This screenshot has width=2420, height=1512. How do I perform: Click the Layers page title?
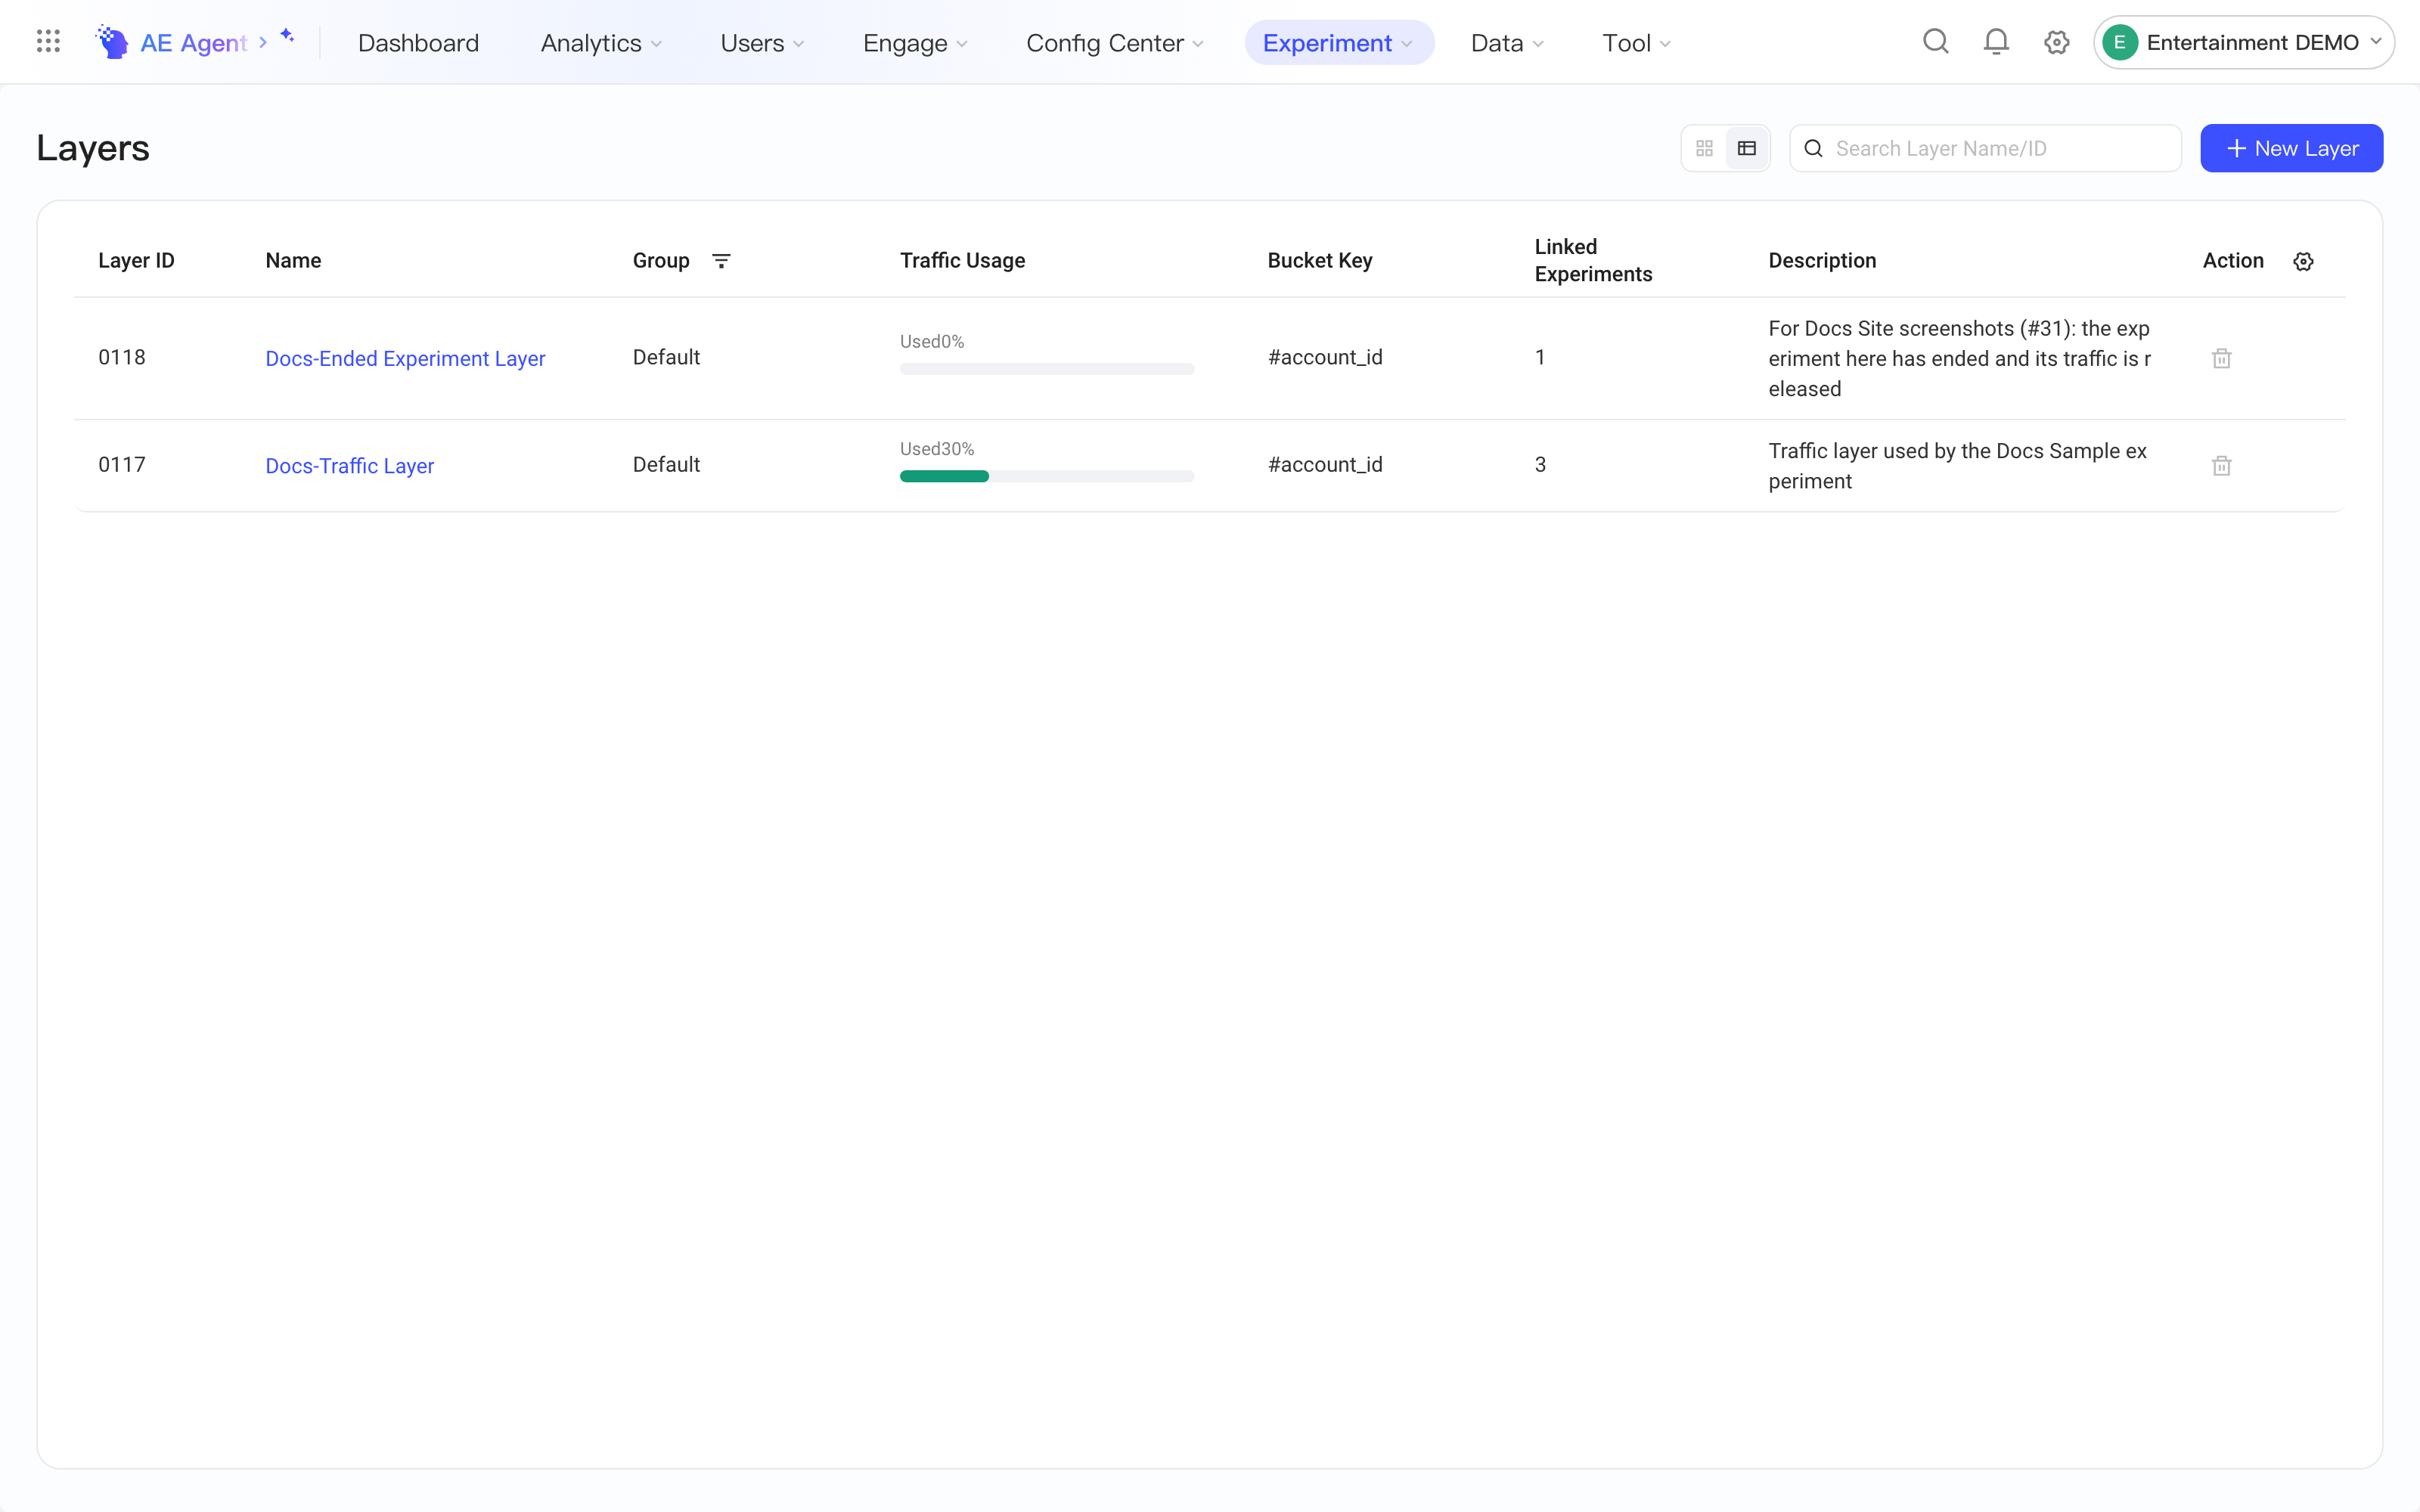93,148
